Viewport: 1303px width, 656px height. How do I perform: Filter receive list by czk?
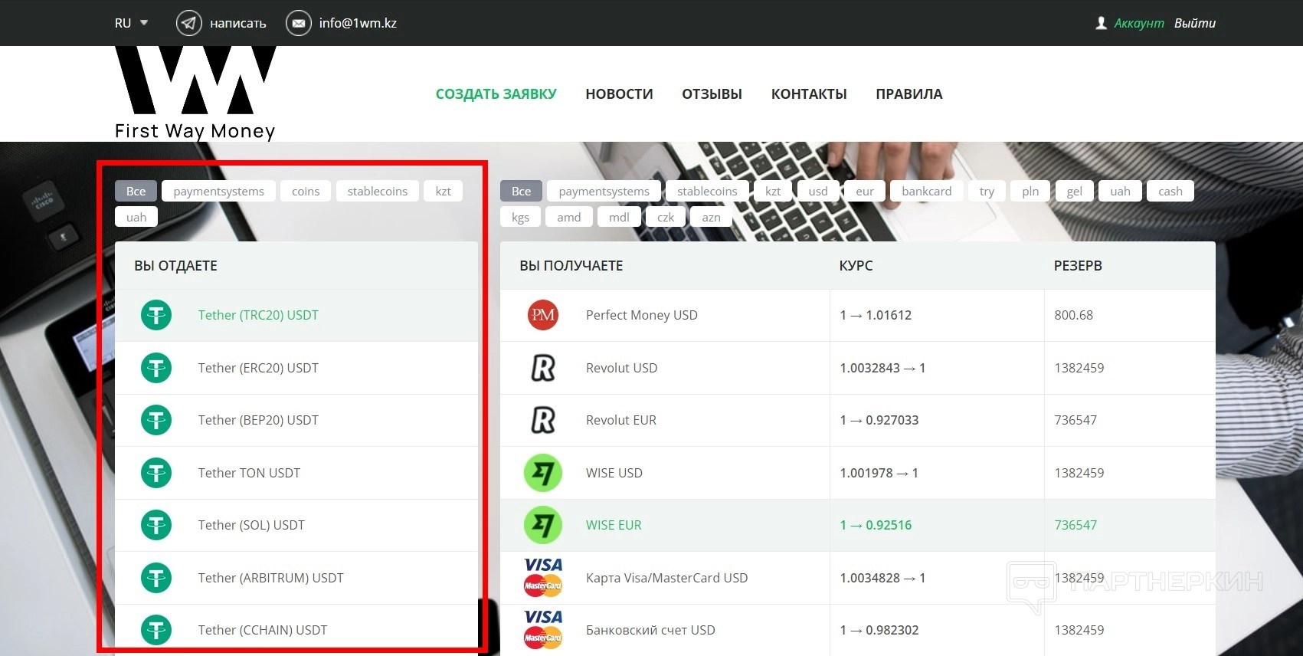(x=666, y=217)
